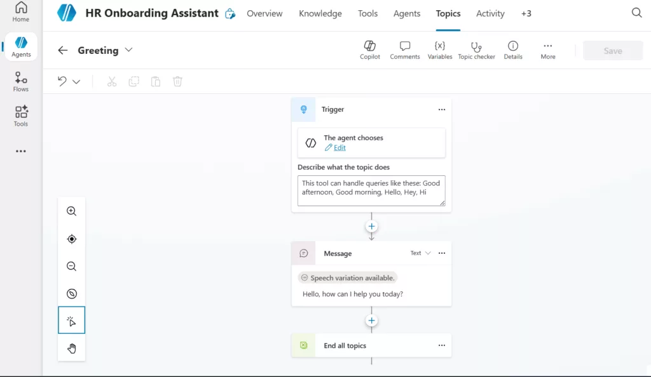
Task: Delete the selected node
Action: point(177,82)
